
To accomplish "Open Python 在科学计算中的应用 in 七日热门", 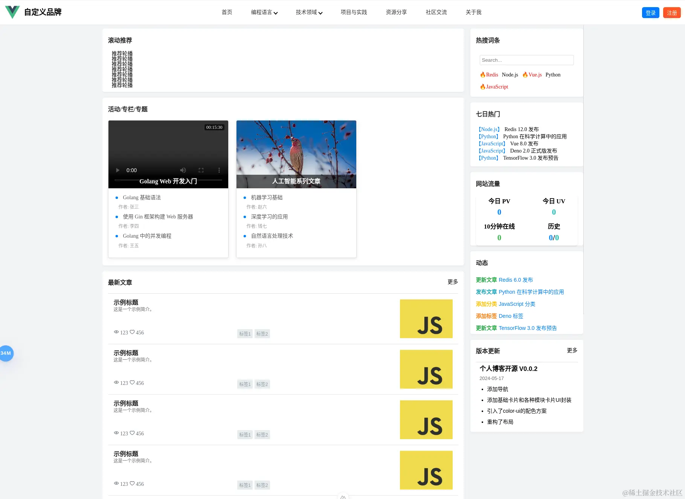I will tap(535, 136).
